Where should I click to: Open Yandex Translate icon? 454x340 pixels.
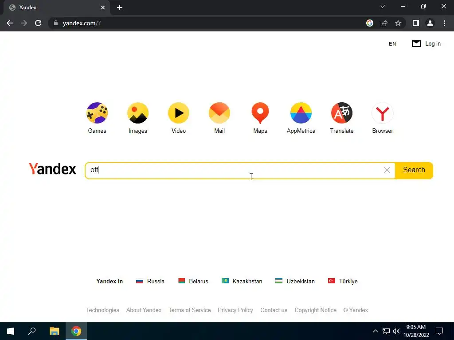click(x=342, y=113)
